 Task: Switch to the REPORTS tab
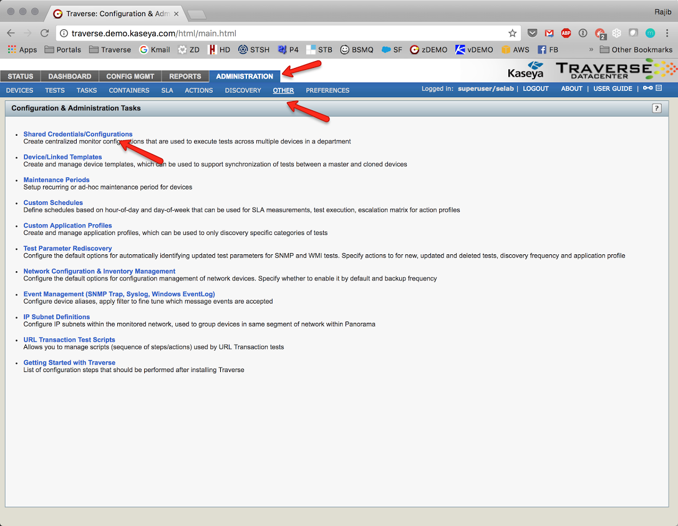(185, 76)
